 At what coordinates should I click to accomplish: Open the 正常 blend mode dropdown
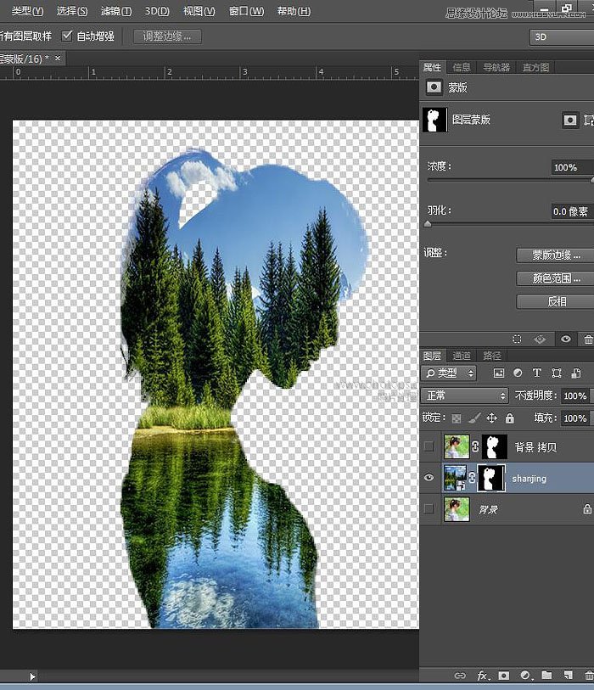coord(465,395)
